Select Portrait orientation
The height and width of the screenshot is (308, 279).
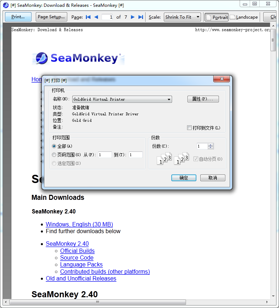(x=216, y=17)
